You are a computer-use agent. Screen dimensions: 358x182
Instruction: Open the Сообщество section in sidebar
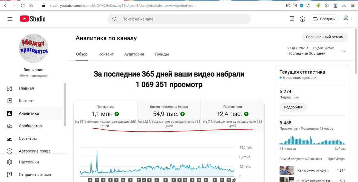pyautogui.click(x=29, y=126)
